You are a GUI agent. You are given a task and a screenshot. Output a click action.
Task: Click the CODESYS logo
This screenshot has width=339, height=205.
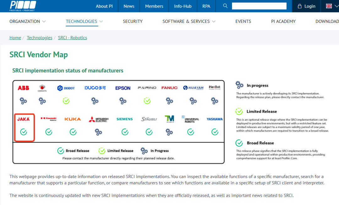pos(42,88)
